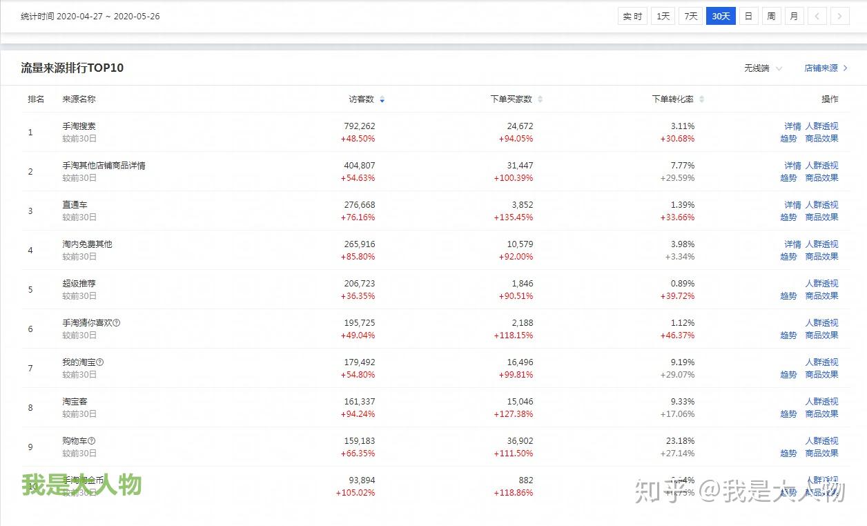Open 商品效果 for 购物车
The height and width of the screenshot is (526, 867).
(x=821, y=454)
